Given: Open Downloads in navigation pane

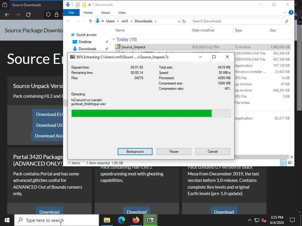Looking at the screenshot, I should 87,49.
